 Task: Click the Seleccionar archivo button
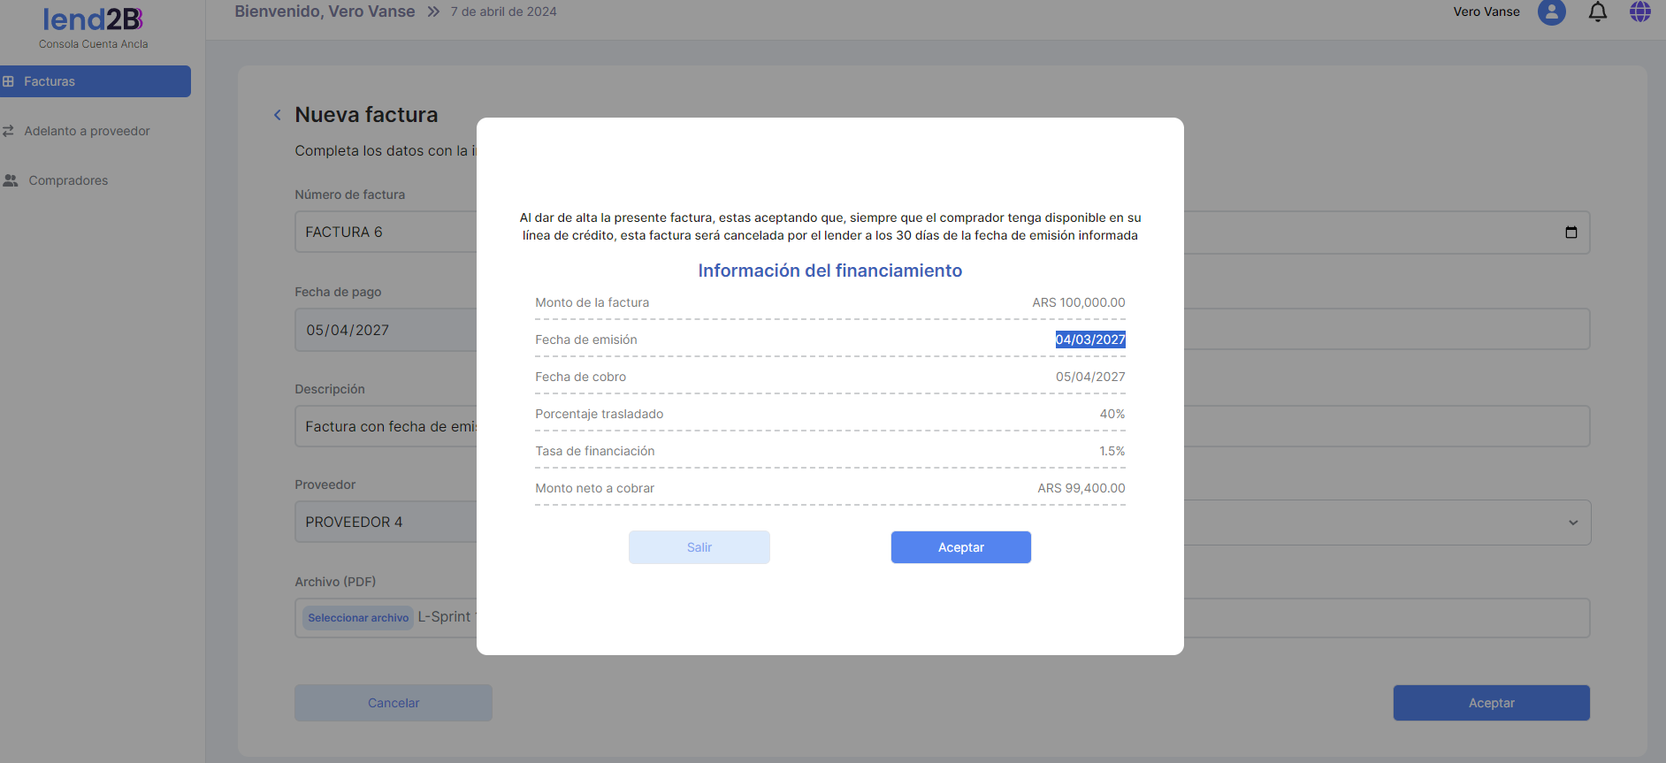click(x=358, y=618)
